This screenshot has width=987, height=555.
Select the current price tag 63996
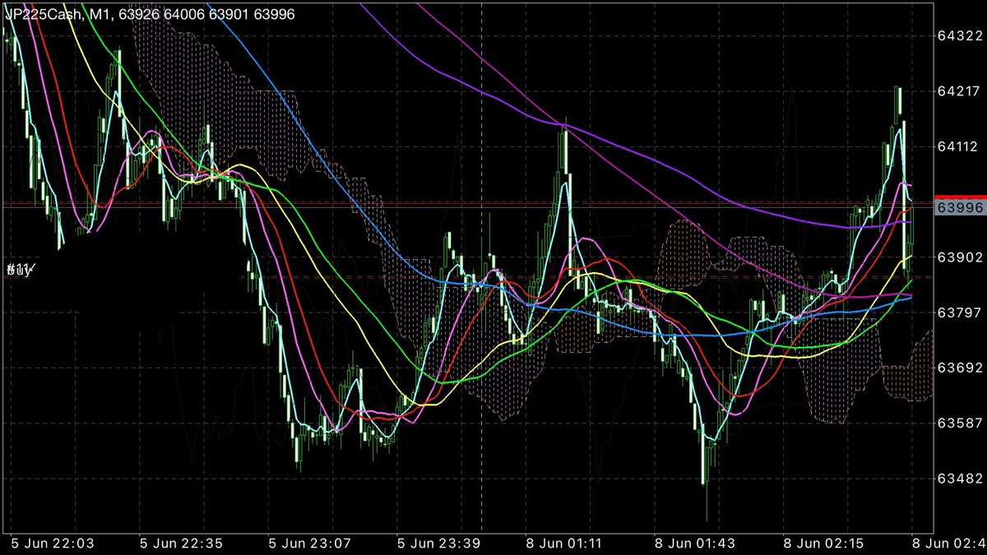tap(960, 208)
